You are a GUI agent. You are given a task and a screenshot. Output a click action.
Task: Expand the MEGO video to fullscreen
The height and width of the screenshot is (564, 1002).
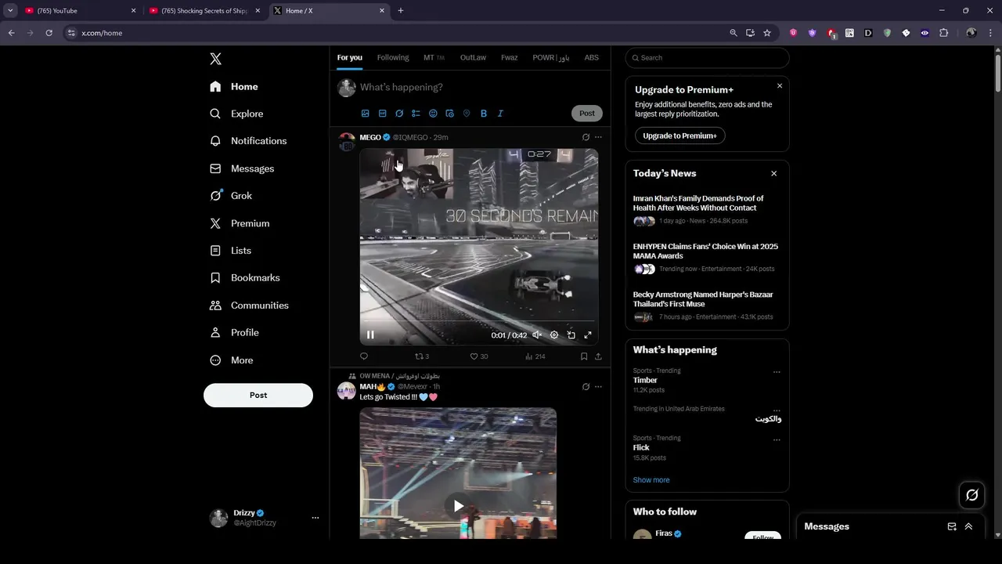tap(588, 335)
